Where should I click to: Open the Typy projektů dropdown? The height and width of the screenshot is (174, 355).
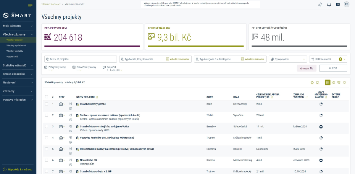(288, 59)
